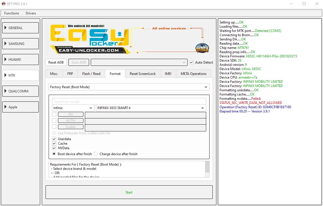Screen dimensions: 323x206
Task: Close the EFT PRO window
Action: point(317,4)
